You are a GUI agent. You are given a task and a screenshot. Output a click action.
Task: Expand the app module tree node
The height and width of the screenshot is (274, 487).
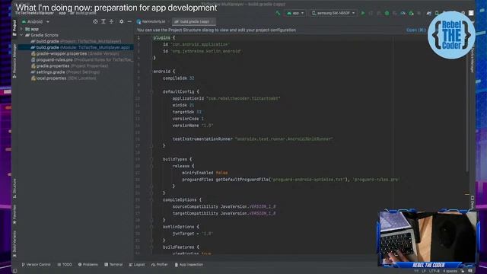point(21,29)
